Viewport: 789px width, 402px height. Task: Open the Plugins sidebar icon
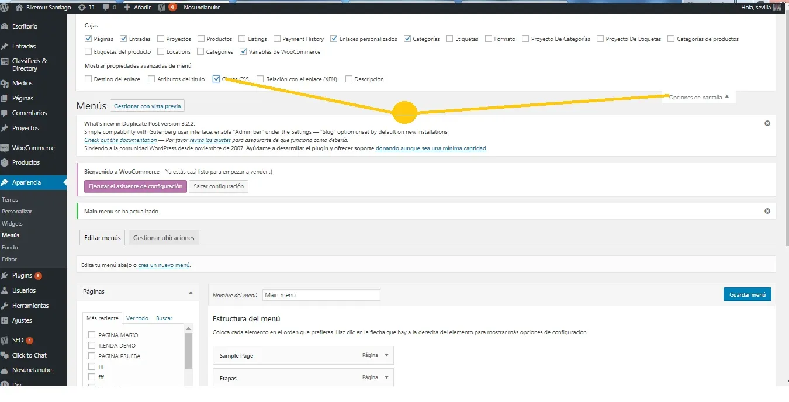click(5, 275)
